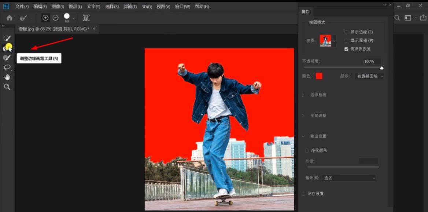Select the Quick Selection tool
The height and width of the screenshot is (212, 428).
click(x=7, y=38)
